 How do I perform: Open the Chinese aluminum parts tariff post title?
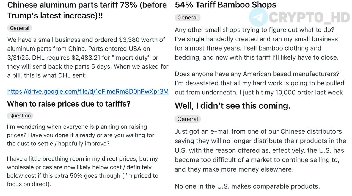(x=87, y=10)
